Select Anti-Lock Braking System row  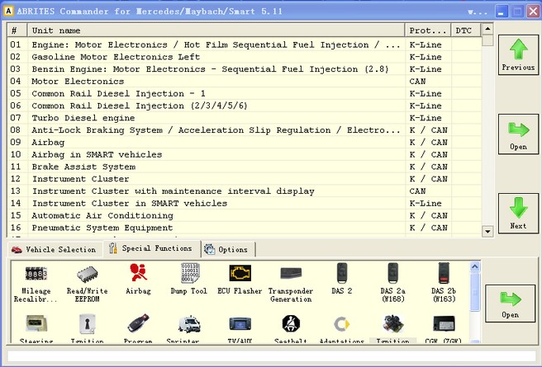coord(245,130)
